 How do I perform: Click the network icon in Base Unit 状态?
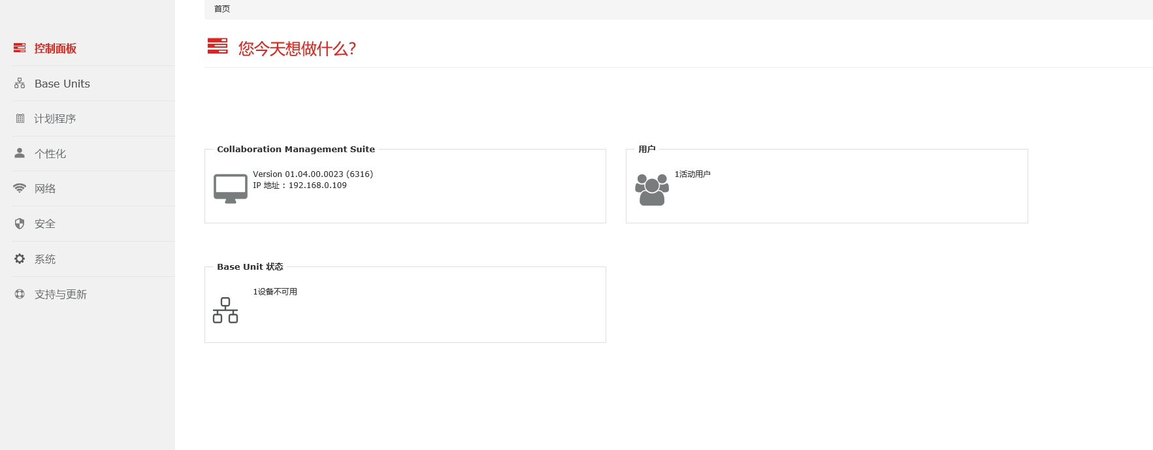click(x=225, y=310)
